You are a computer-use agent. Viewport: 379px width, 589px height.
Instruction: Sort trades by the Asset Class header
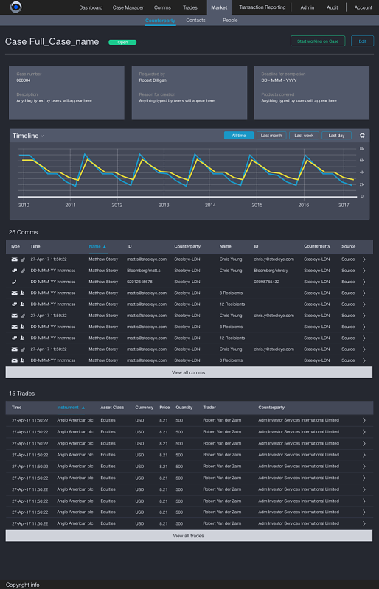coord(112,408)
